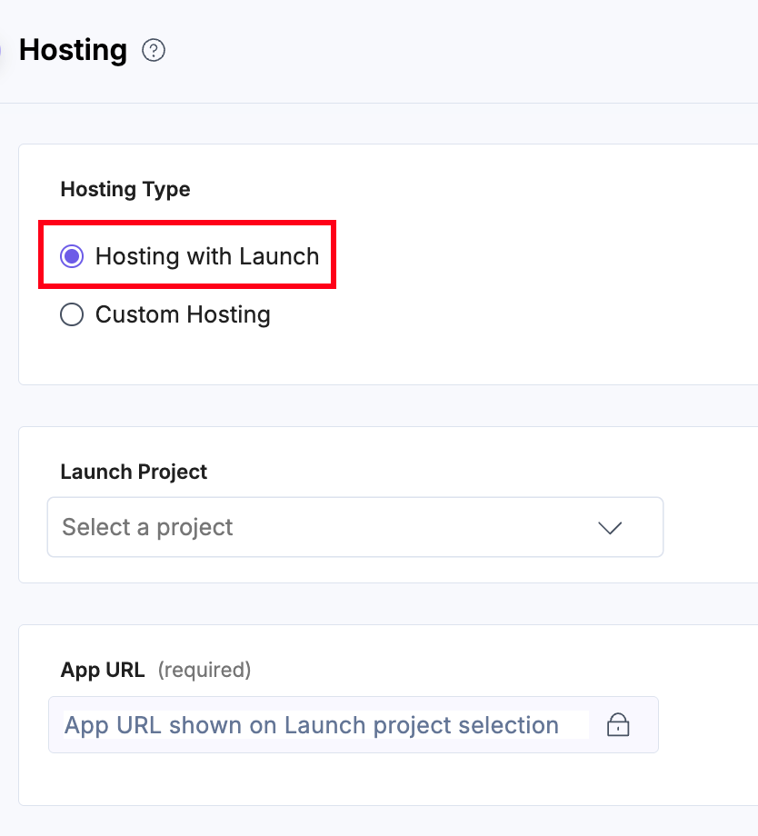758x836 pixels.
Task: Open the Hosting section tooltip via the question mark
Action: 154,50
